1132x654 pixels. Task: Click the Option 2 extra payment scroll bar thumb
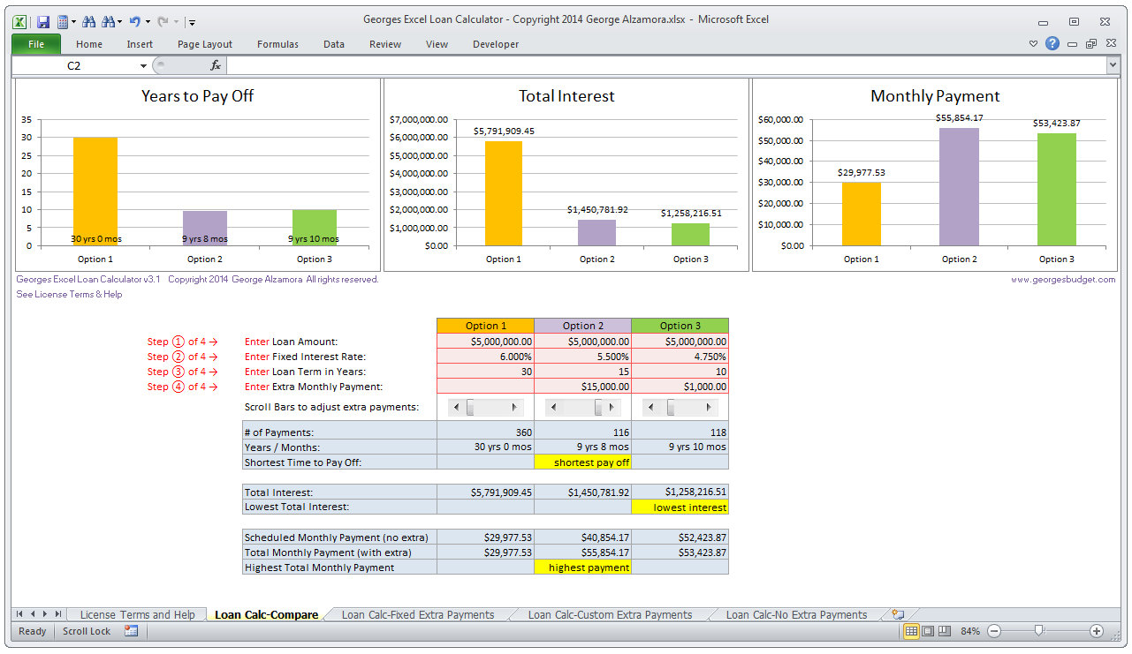[x=598, y=408]
